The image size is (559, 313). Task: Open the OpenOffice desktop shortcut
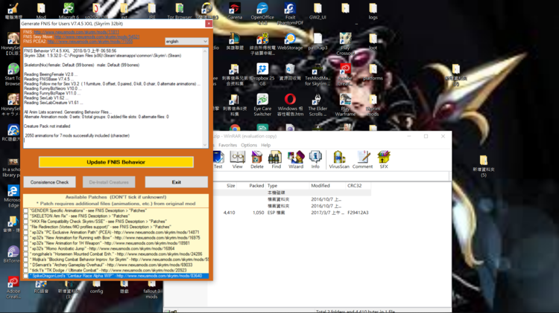(x=262, y=13)
